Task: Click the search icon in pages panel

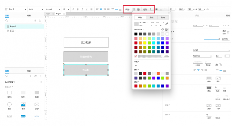Action: (7, 20)
